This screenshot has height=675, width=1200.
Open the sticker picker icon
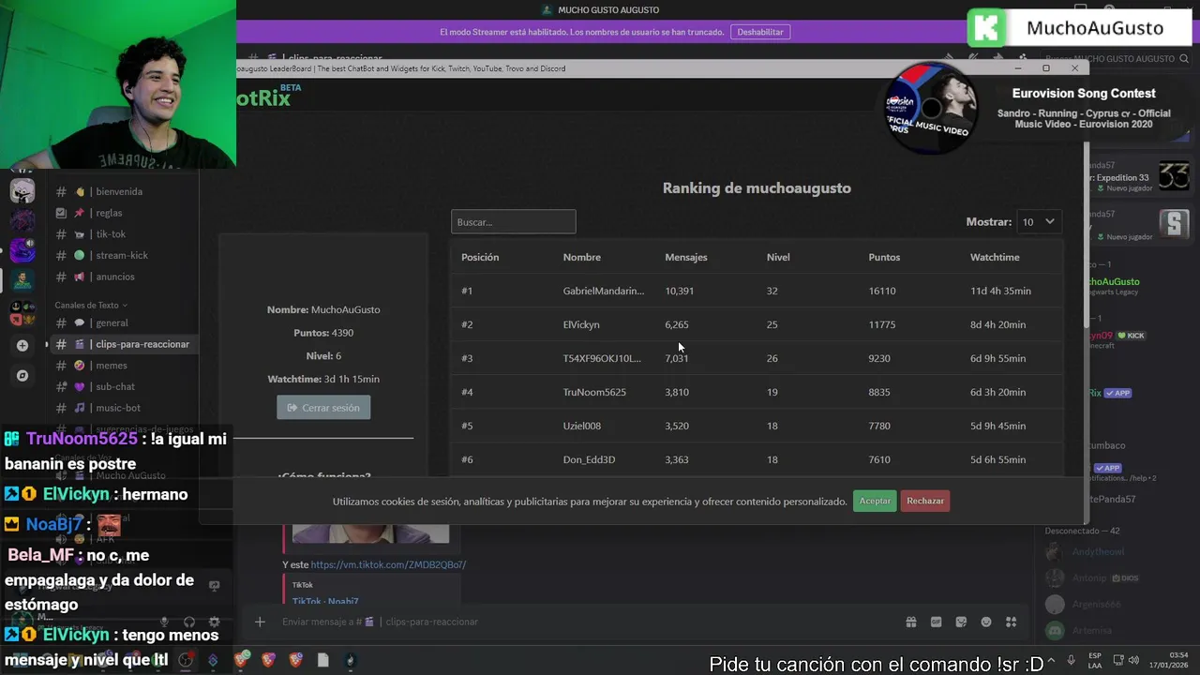tap(961, 622)
